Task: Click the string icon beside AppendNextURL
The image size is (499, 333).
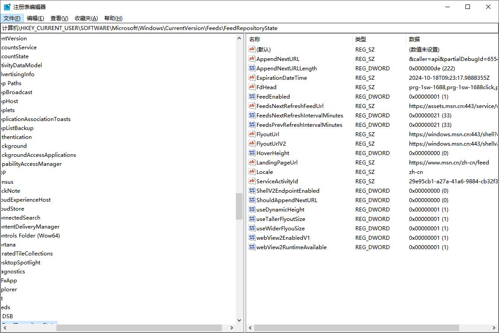Action: pos(252,59)
